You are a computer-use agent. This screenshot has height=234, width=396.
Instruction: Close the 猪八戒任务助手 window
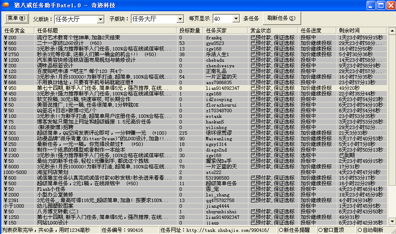(x=391, y=5)
